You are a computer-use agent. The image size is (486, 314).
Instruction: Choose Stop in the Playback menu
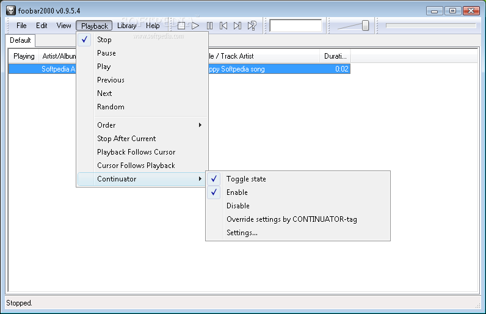143,40
